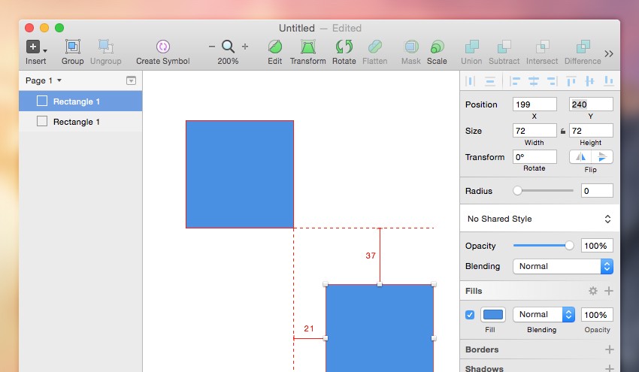Click the layer Opacity percent field

point(597,246)
